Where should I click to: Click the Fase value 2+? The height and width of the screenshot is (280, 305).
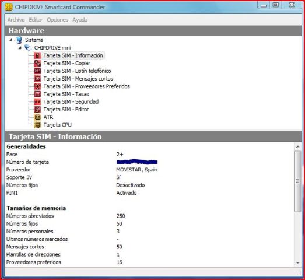(120, 155)
